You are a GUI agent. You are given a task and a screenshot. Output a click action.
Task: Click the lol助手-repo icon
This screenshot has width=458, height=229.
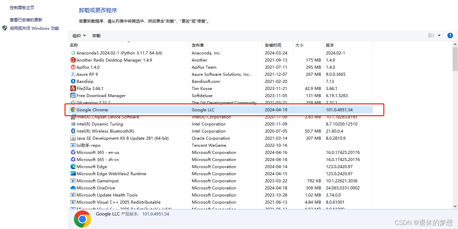(73, 145)
